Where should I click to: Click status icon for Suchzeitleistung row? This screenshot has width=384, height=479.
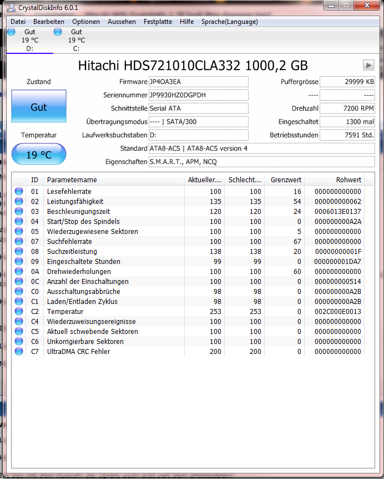[x=19, y=251]
